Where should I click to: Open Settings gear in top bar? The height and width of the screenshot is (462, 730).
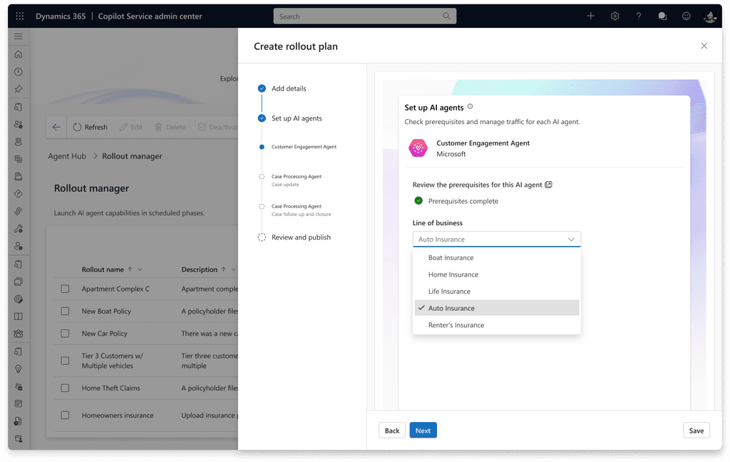pyautogui.click(x=615, y=16)
